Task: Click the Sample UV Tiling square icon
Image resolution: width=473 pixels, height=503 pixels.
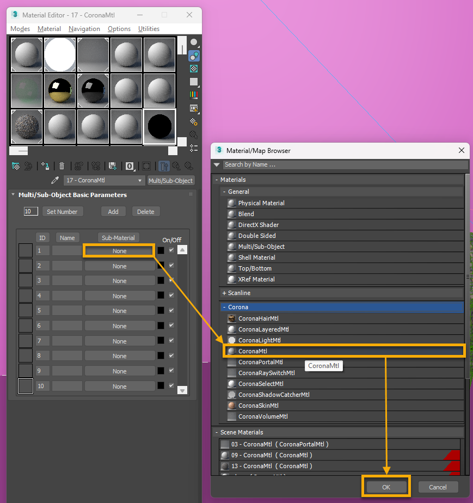Action: (x=194, y=82)
